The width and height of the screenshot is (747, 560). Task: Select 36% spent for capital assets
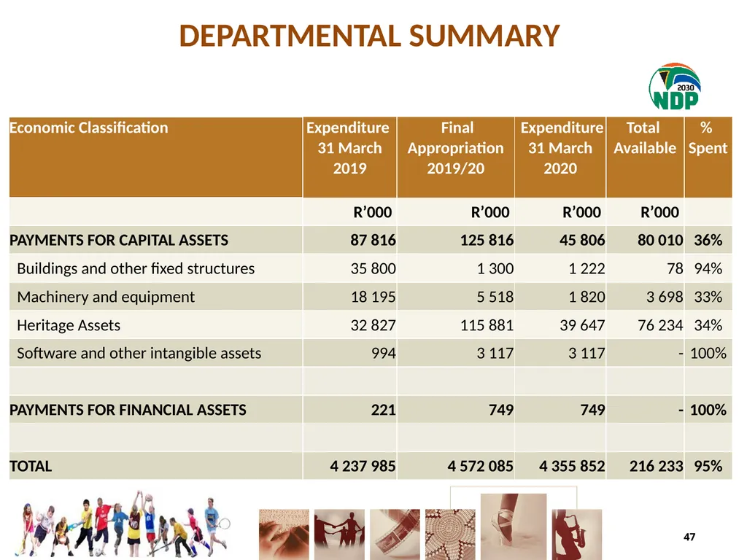[708, 240]
